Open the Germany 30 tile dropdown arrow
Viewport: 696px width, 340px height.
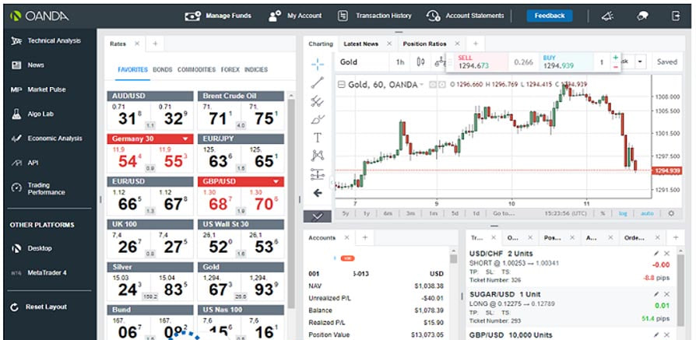point(185,139)
